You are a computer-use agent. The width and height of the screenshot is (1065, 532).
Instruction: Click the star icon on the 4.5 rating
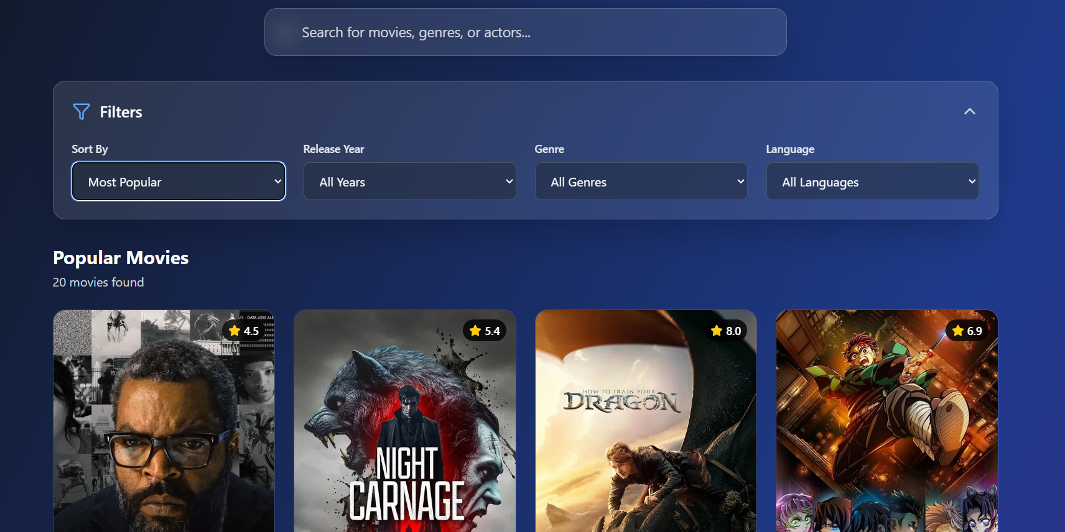pyautogui.click(x=235, y=331)
